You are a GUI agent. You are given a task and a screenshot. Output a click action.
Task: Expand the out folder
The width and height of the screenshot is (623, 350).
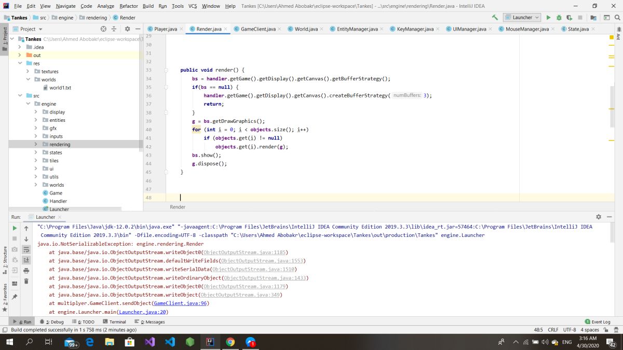click(20, 55)
